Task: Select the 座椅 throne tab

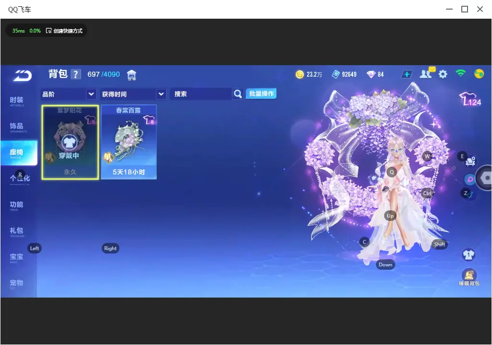Action: tap(19, 153)
